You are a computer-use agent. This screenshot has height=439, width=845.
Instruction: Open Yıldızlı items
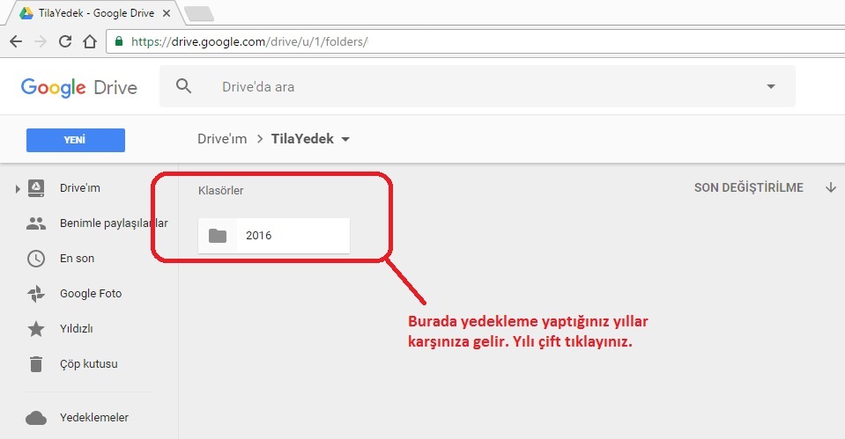pos(76,328)
